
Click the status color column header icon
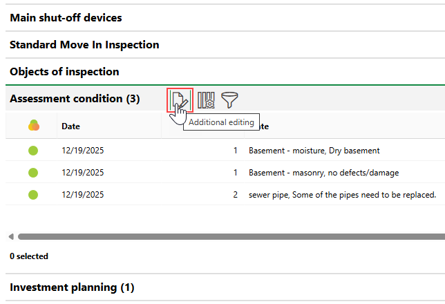click(33, 126)
